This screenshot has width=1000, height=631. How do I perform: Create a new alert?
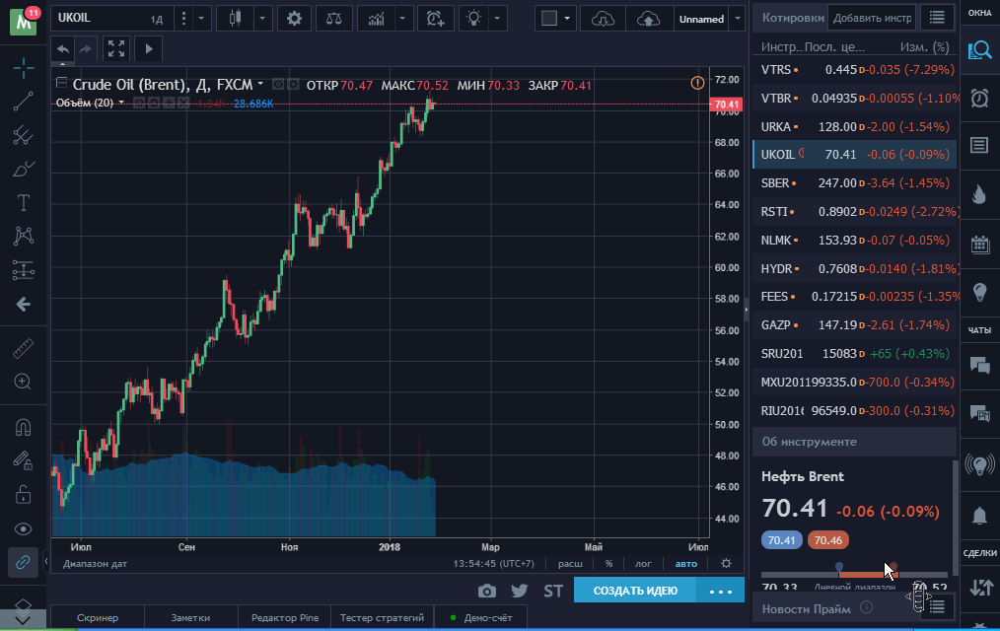[436, 19]
